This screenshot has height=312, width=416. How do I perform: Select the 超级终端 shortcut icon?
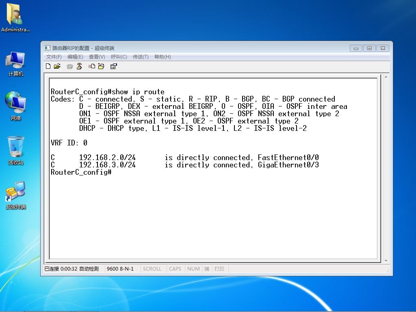coord(16,195)
